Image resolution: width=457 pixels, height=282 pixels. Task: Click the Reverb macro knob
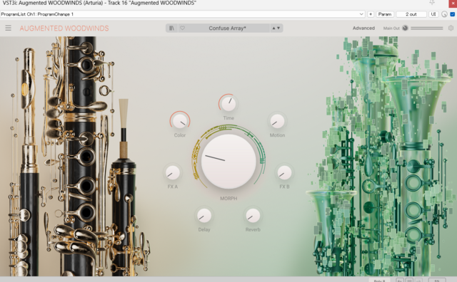tap(253, 216)
